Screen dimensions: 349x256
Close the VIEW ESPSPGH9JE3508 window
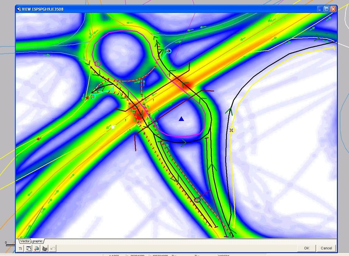point(333,9)
